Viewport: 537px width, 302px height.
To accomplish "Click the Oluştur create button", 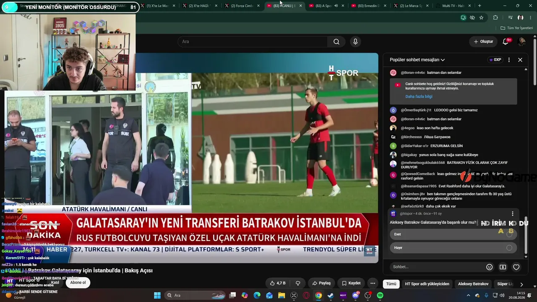I will pos(483,42).
